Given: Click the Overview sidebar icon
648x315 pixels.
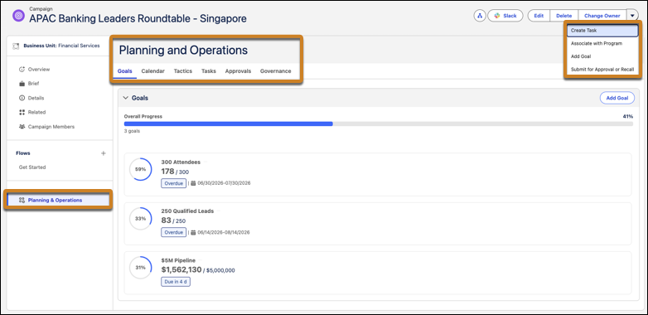Looking at the screenshot, I should tap(22, 70).
